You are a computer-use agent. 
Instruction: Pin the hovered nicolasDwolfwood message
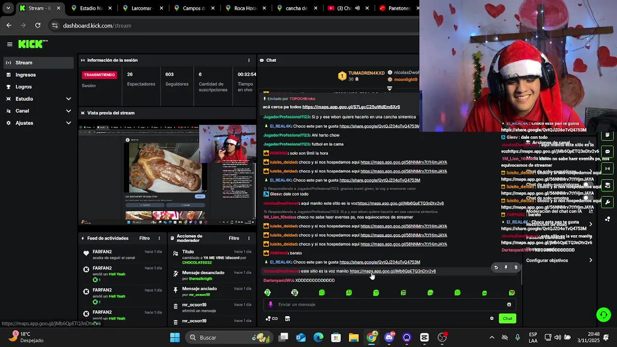506,267
